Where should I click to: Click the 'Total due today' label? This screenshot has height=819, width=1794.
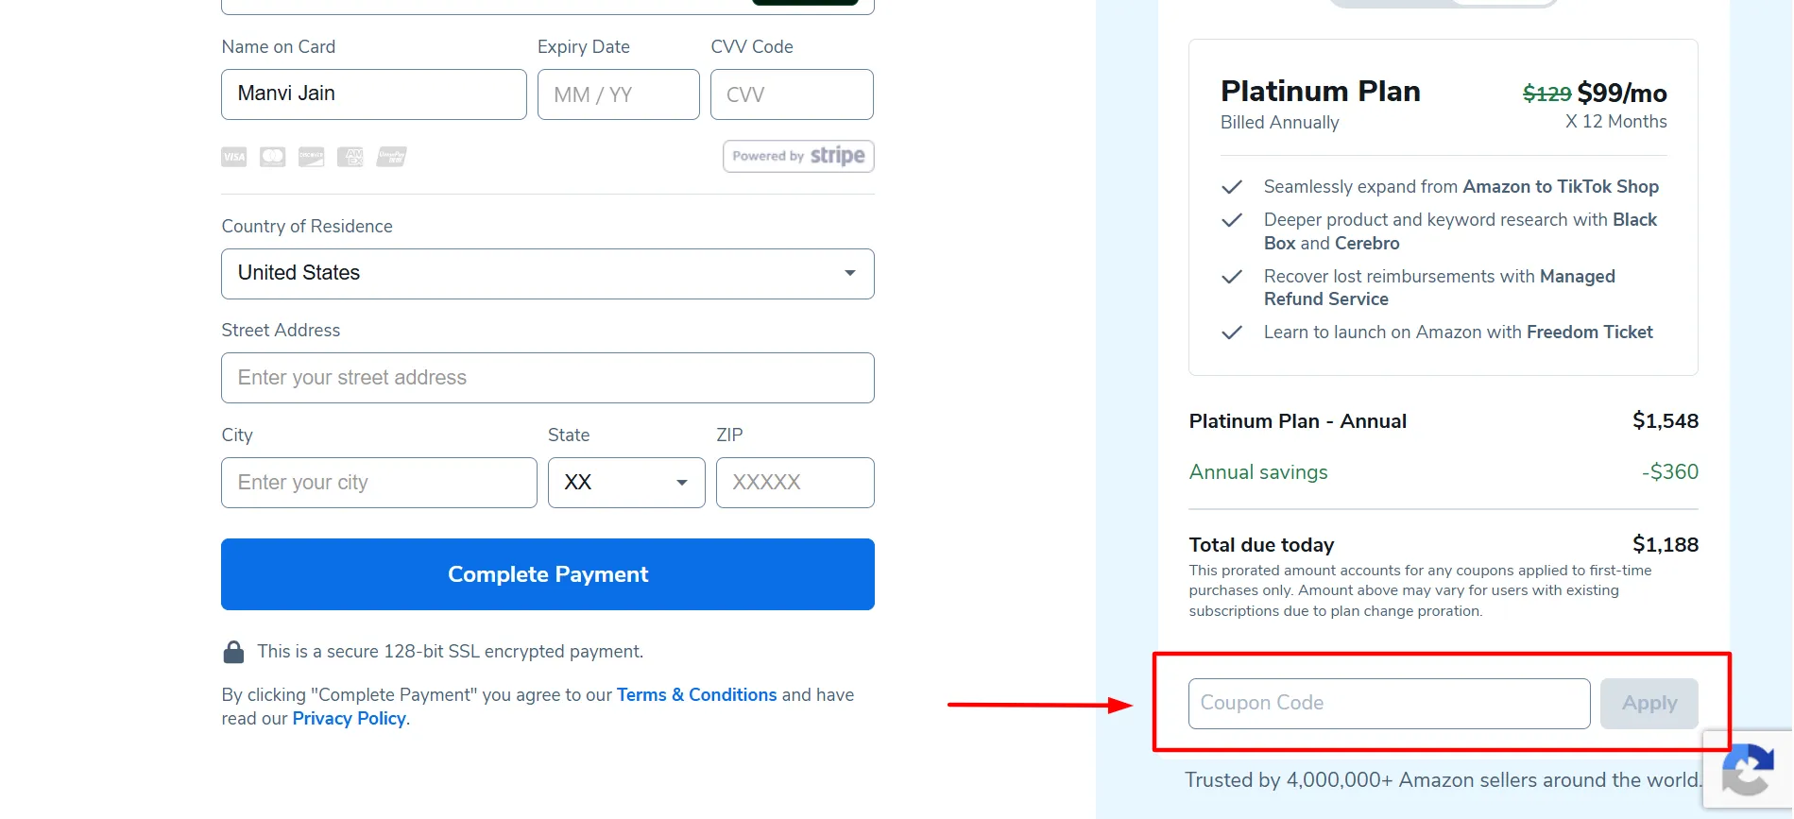coord(1261,545)
